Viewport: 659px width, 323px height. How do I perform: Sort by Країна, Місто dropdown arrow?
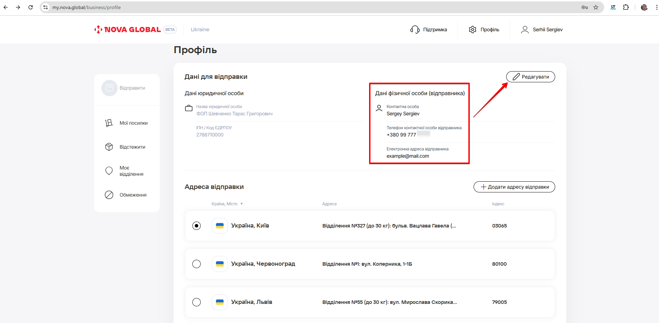pyautogui.click(x=242, y=204)
